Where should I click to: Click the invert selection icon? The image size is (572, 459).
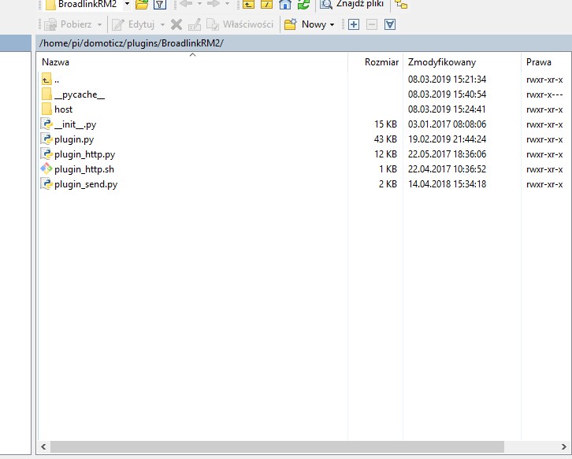click(390, 24)
